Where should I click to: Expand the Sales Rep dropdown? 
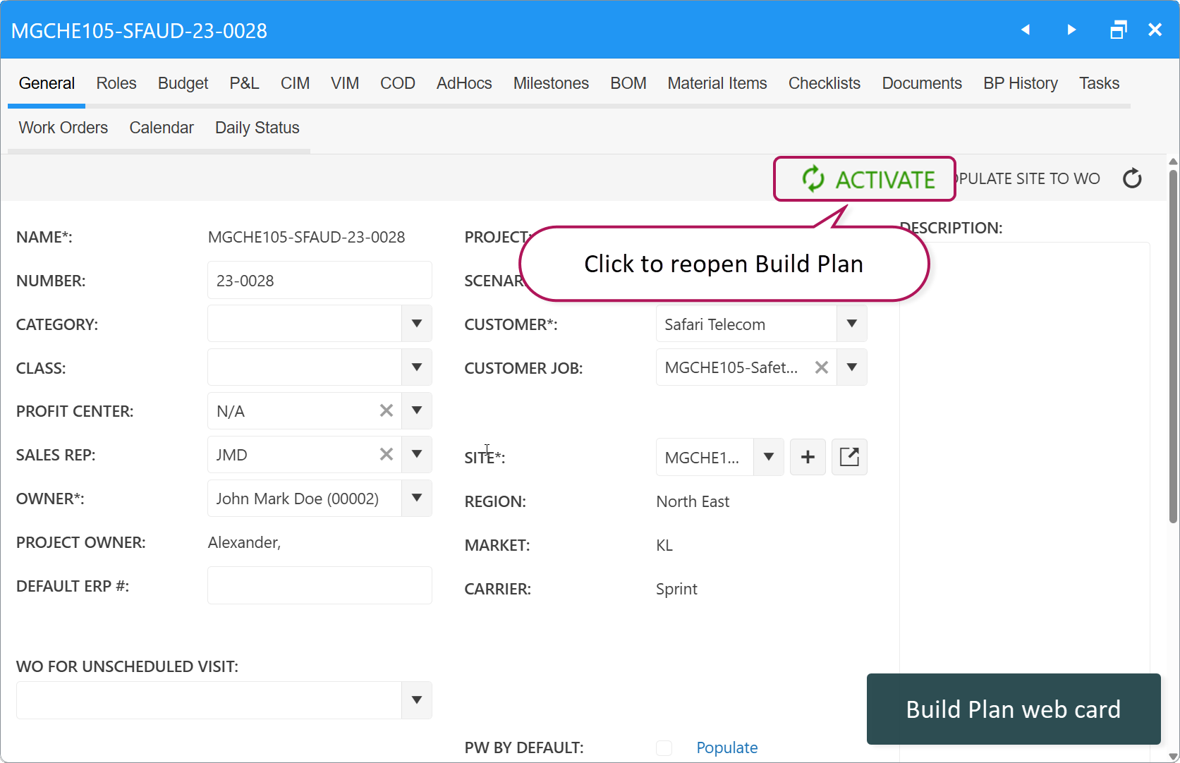[x=417, y=455]
